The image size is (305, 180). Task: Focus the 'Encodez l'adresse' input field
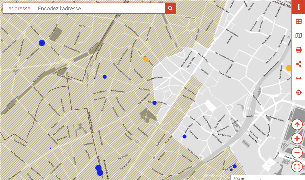(100, 8)
